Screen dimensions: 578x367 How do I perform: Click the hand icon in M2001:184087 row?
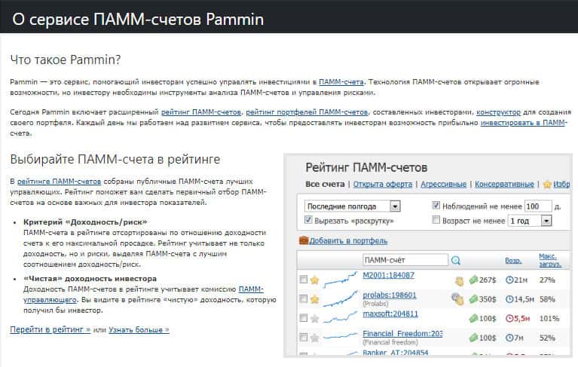pos(459,281)
